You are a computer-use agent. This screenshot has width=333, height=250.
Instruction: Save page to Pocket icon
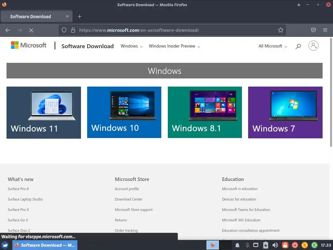point(313,30)
